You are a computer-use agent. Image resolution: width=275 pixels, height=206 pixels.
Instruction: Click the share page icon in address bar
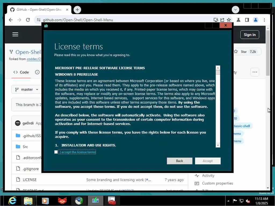pos(222,20)
